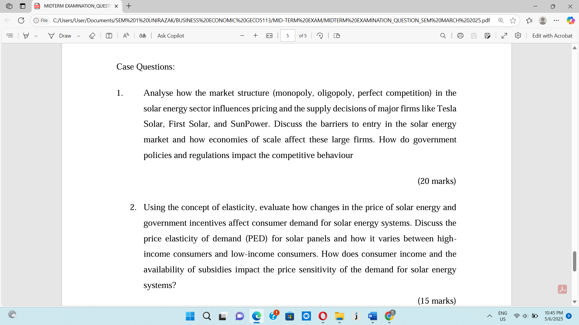This screenshot has width=579, height=325.
Task: Open the table of contents sidebar
Action: click(10, 36)
